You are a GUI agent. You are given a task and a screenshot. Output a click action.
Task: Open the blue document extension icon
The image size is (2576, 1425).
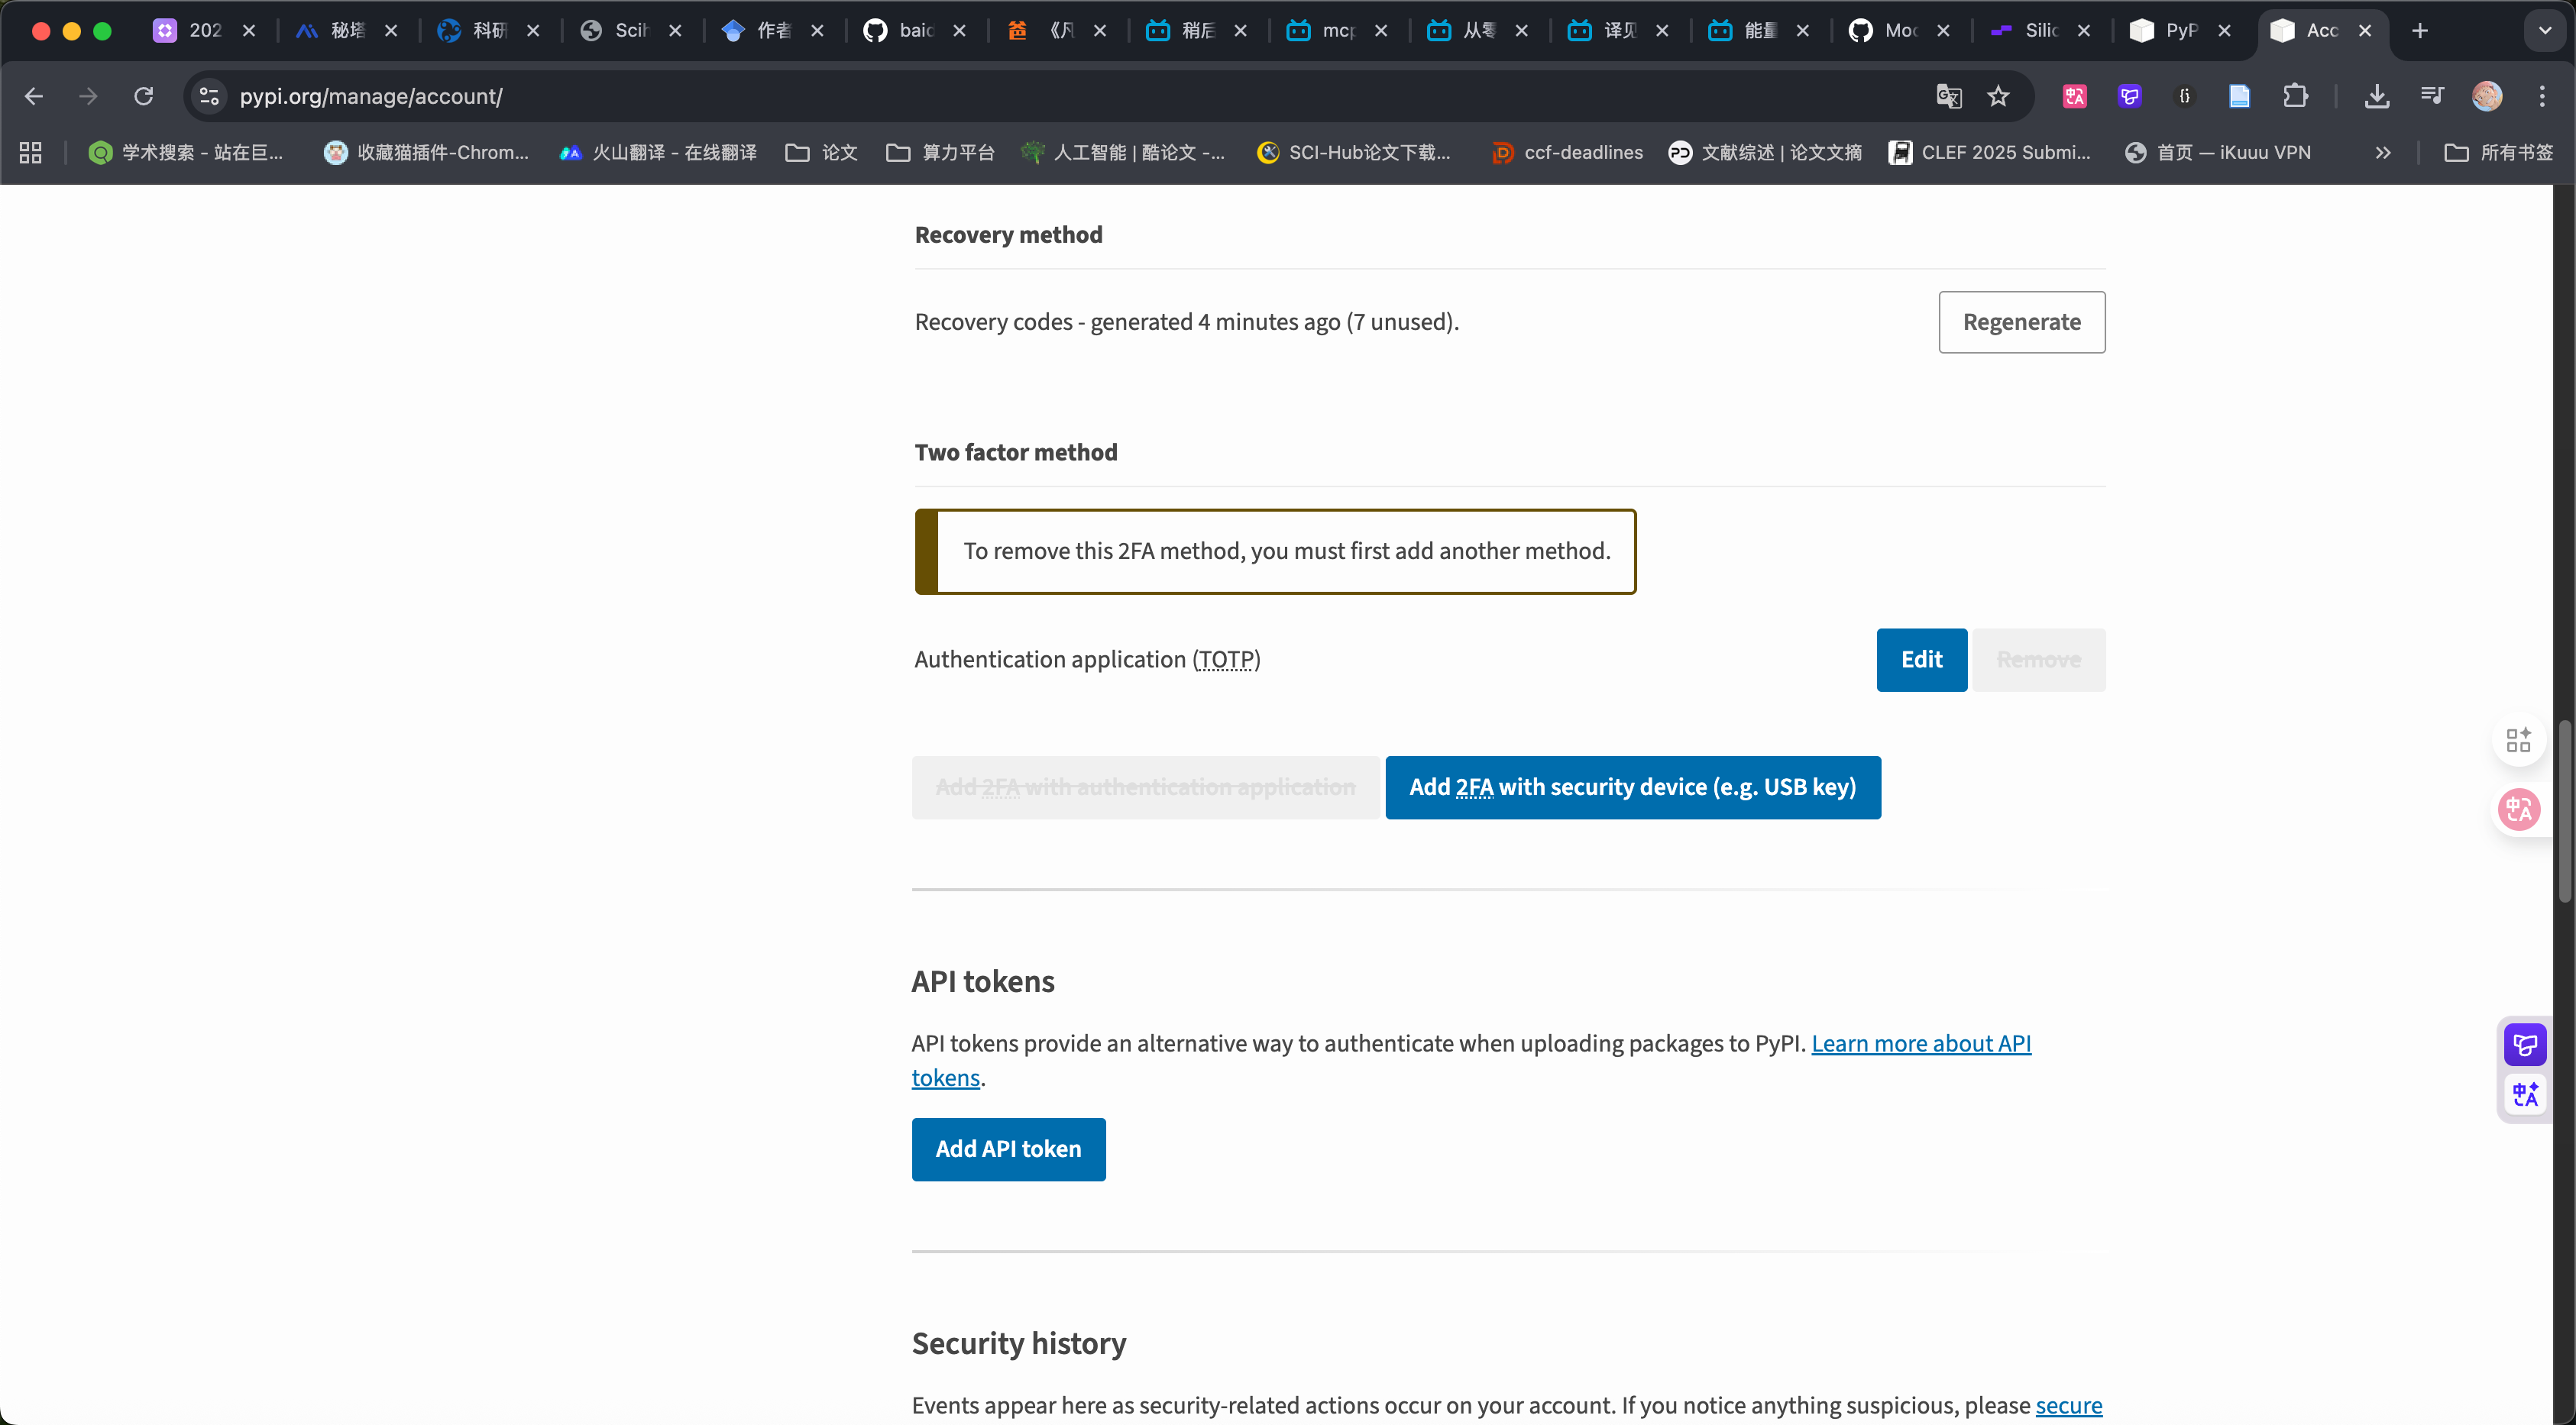(x=2239, y=96)
